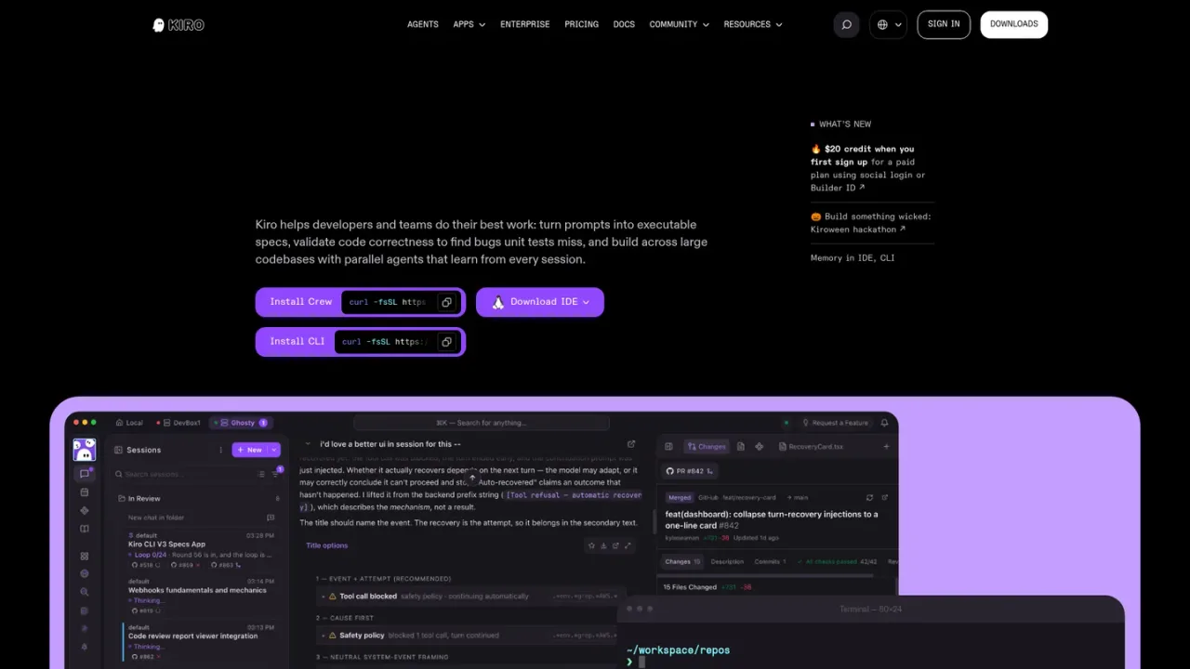Click the grid icon in the app sidebar

coord(85,556)
